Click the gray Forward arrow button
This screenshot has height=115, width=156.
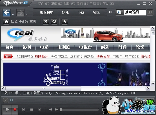20,13
